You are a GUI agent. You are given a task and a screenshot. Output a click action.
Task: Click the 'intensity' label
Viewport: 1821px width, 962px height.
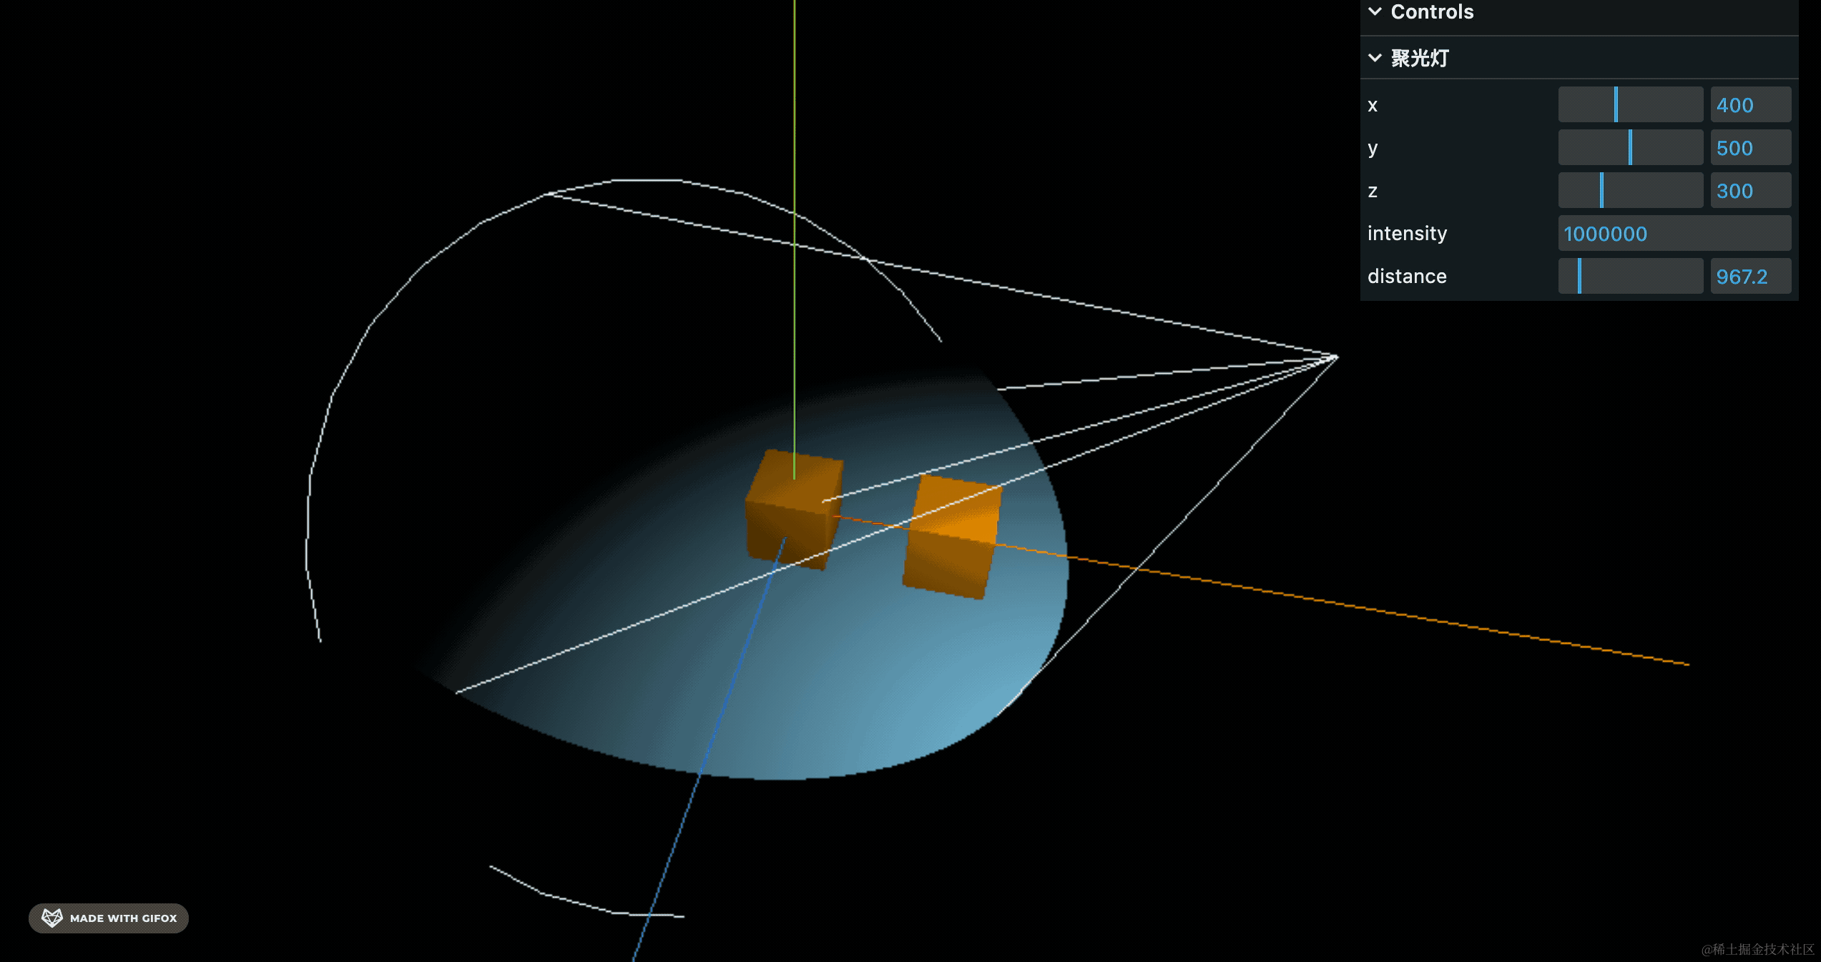[x=1407, y=234]
